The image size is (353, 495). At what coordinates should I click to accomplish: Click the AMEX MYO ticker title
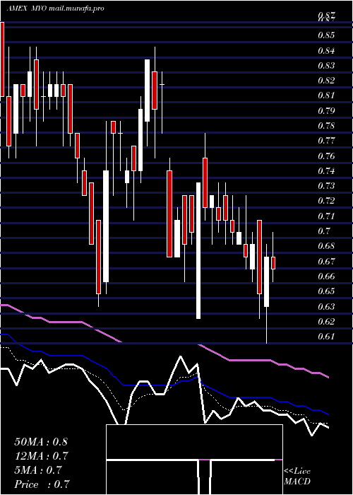click(27, 8)
